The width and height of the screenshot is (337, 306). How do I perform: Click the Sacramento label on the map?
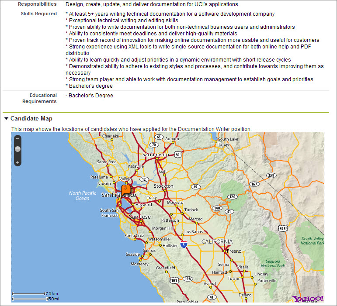pos(156,155)
